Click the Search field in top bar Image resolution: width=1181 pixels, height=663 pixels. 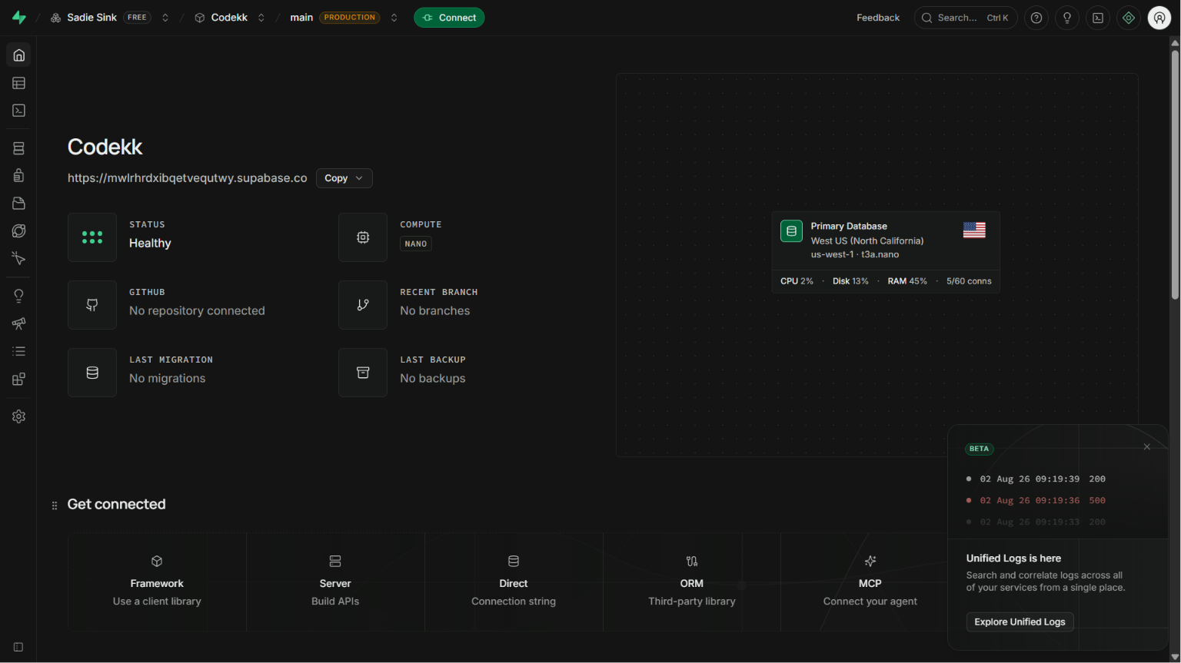pyautogui.click(x=966, y=18)
